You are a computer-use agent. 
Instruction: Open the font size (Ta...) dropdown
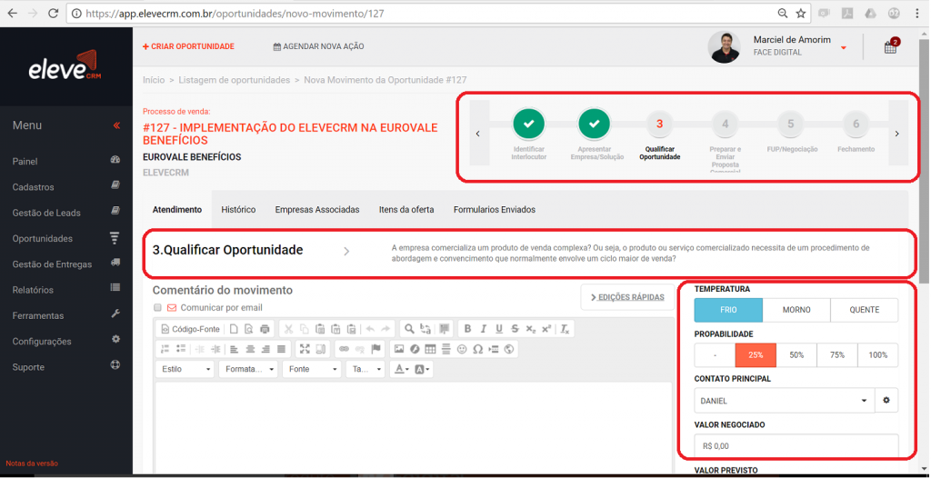coord(365,369)
